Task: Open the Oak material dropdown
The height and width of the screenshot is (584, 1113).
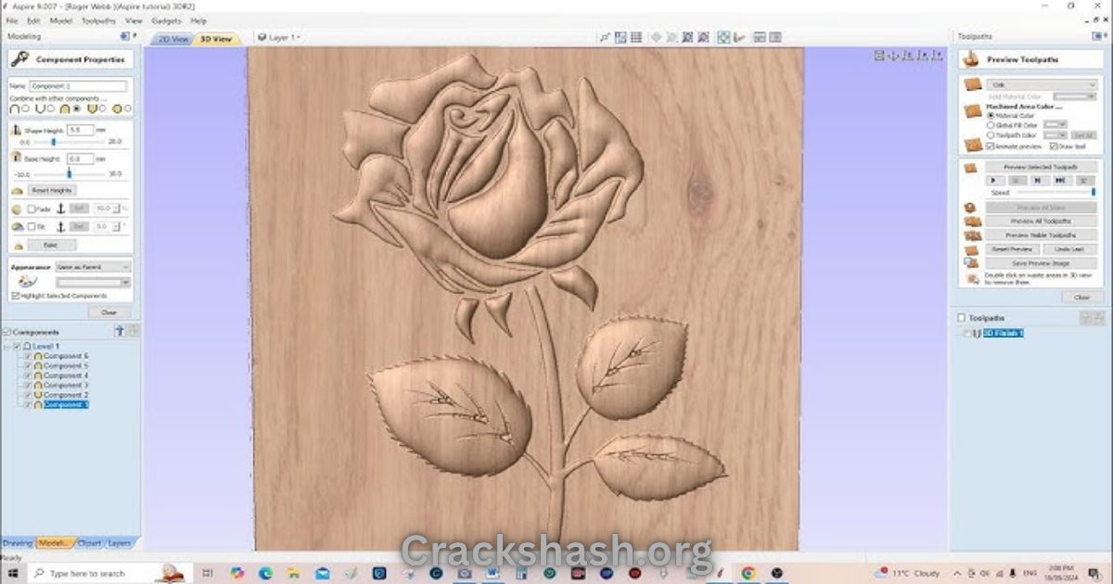Action: pos(1042,84)
